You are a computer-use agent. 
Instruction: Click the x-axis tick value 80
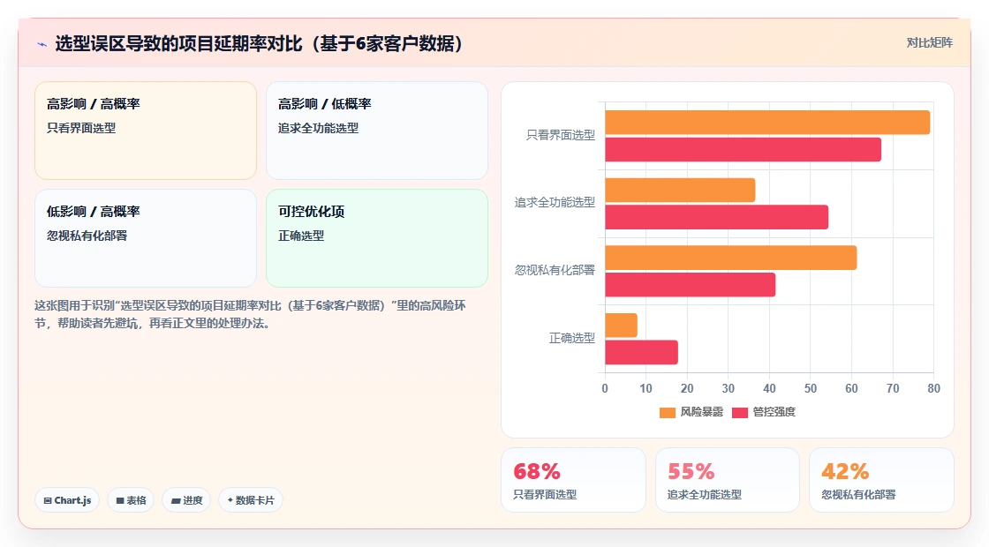pyautogui.click(x=933, y=388)
